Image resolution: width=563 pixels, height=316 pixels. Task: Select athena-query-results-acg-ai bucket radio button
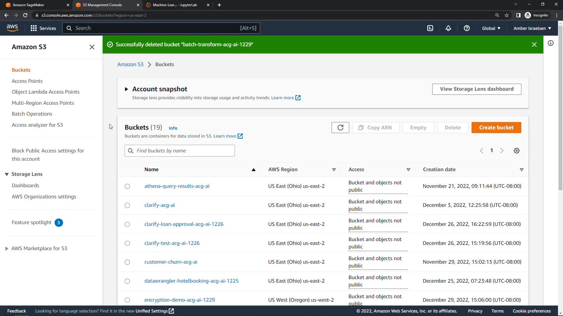coord(127,186)
